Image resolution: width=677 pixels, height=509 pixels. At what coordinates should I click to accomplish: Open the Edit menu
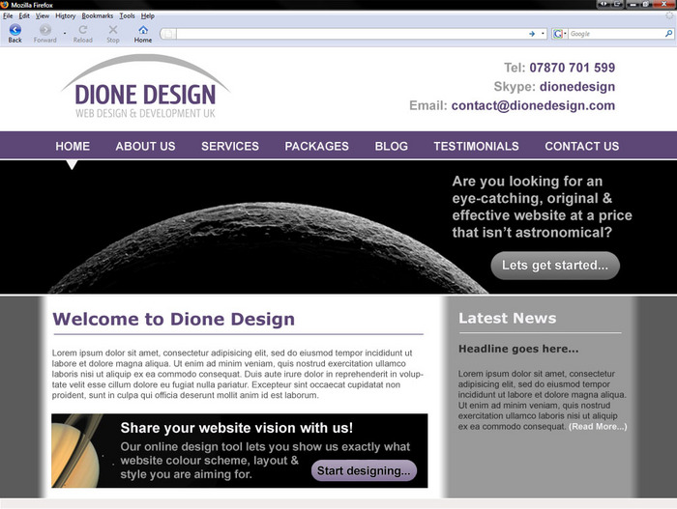click(24, 16)
